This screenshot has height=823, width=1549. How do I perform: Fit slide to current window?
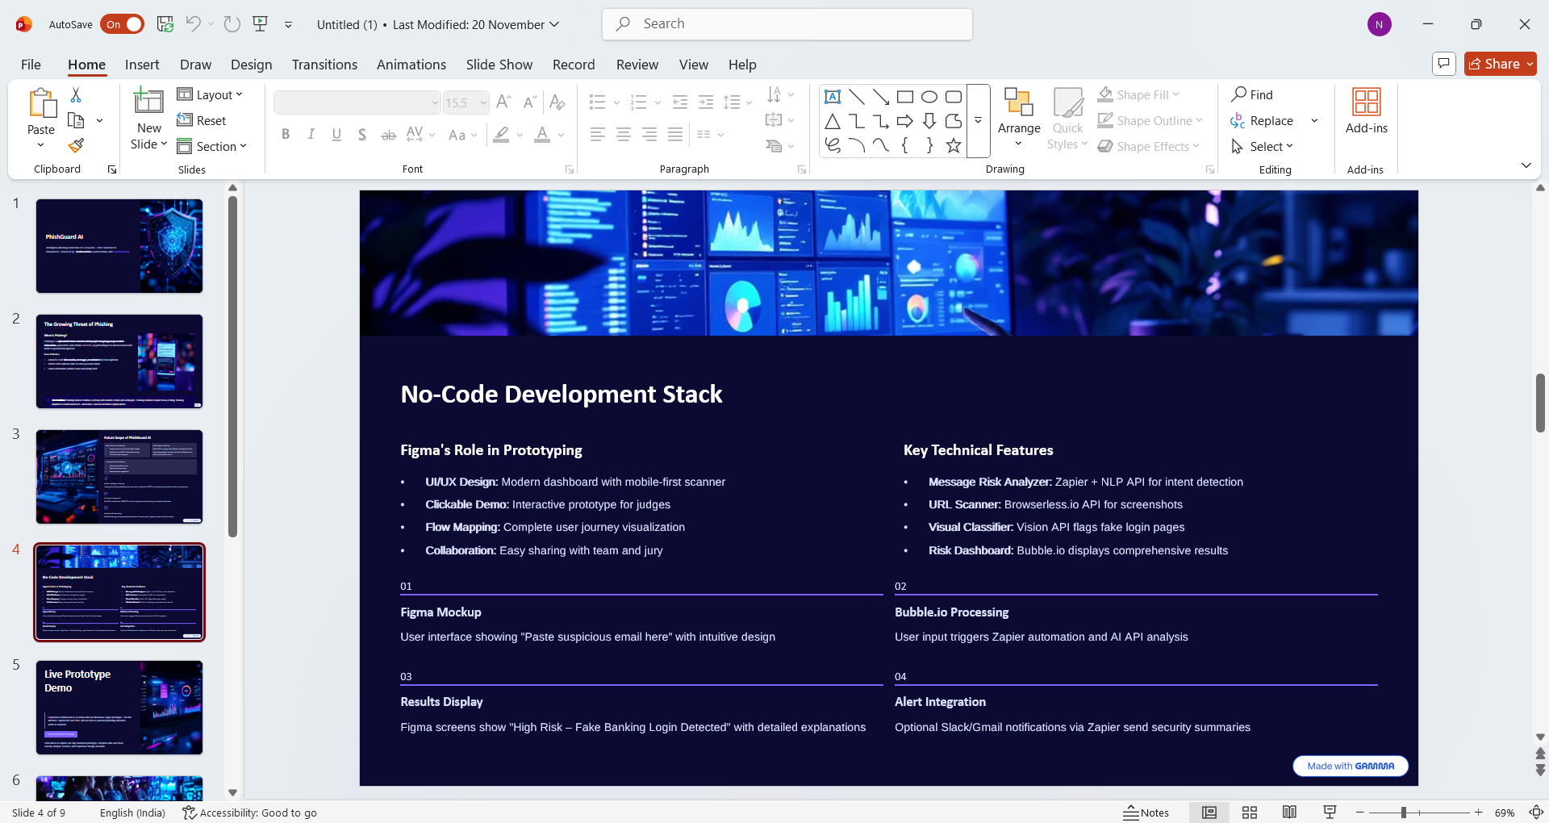tap(1537, 813)
